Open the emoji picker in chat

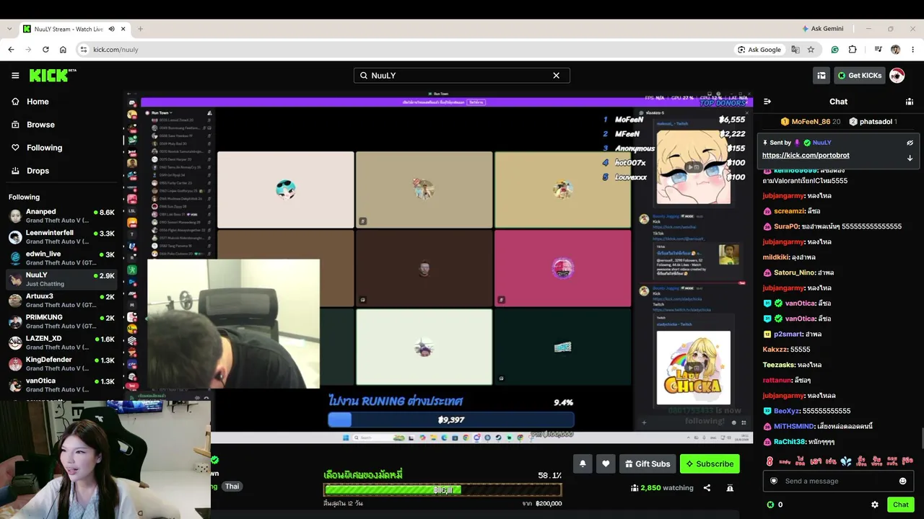tap(902, 481)
